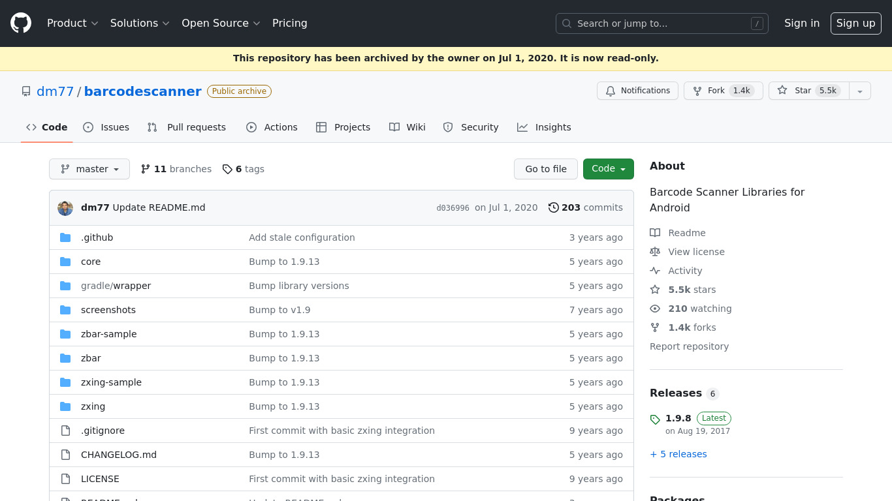
Task: Open the zxing folder name
Action: 93,406
